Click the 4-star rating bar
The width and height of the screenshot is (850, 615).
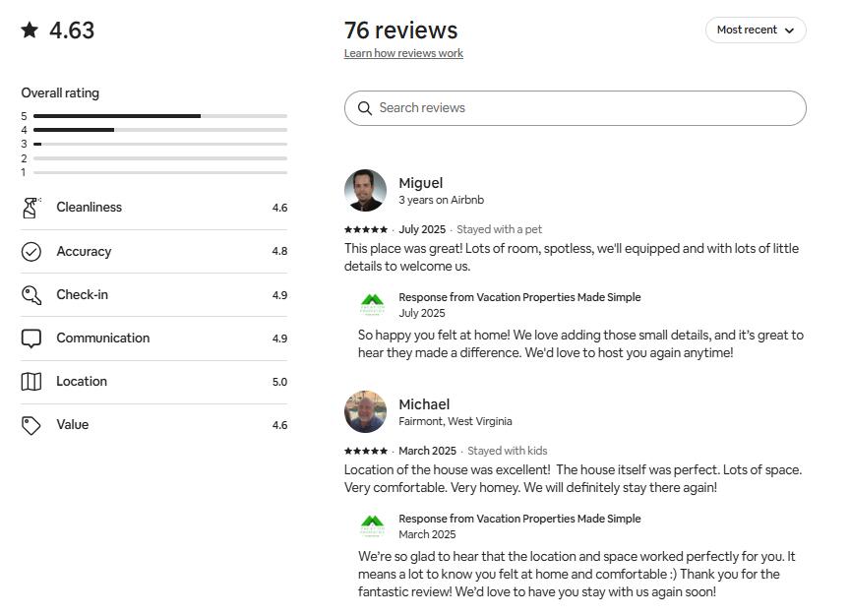160,130
